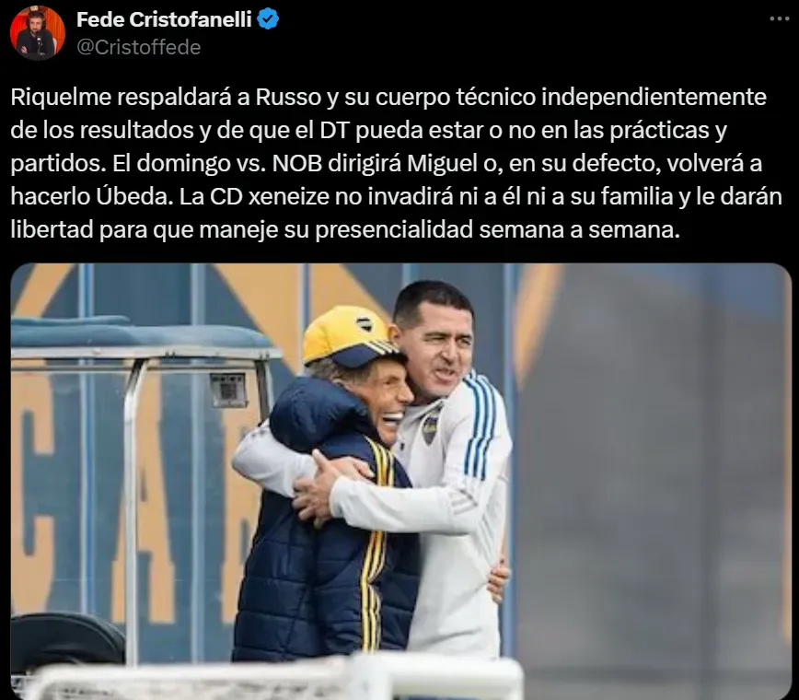The height and width of the screenshot is (700, 799).
Task: Click the yellow cap in the photo
Action: coord(350,337)
